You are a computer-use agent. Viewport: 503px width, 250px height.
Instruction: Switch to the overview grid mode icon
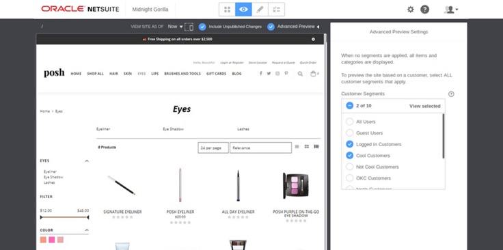point(227,10)
